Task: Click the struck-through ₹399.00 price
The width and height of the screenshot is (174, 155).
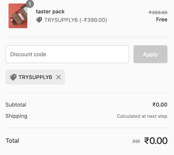Action: click(x=158, y=12)
